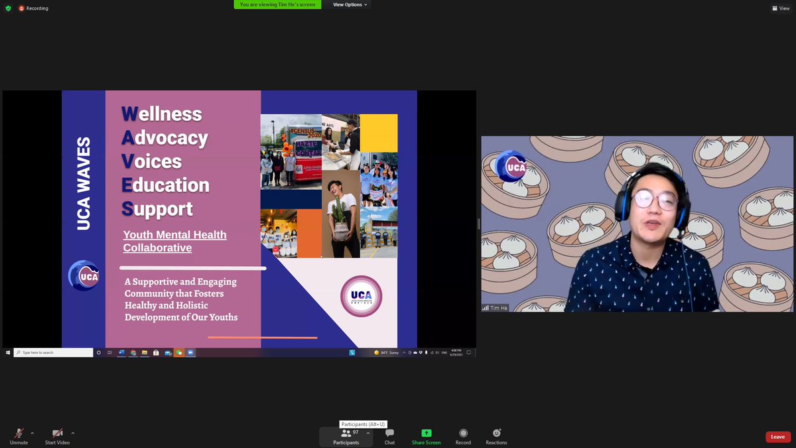Click the photo of person holding a cactus
This screenshot has width=796, height=448.
[341, 214]
